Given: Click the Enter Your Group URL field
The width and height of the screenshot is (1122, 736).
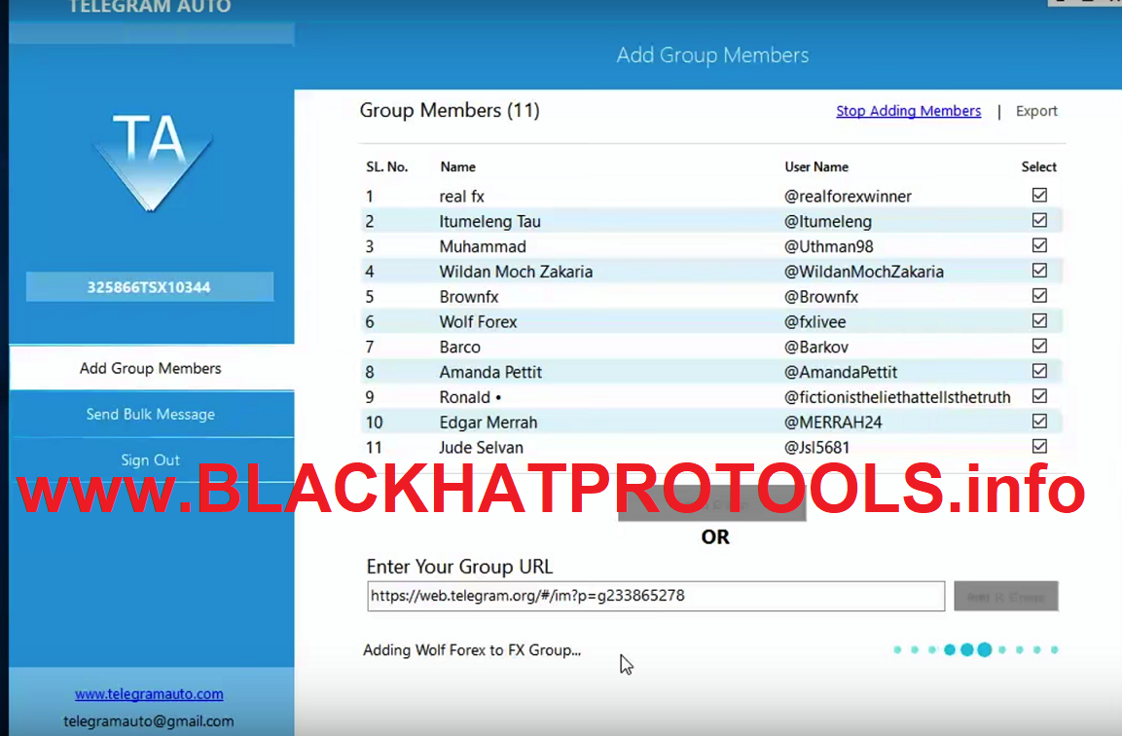Looking at the screenshot, I should pyautogui.click(x=656, y=596).
